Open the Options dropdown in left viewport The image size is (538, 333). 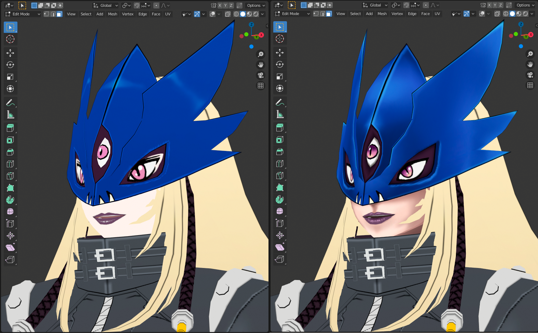tap(256, 5)
